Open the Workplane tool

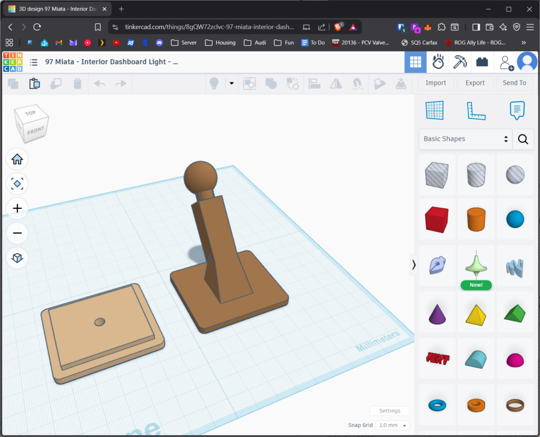pyautogui.click(x=434, y=110)
